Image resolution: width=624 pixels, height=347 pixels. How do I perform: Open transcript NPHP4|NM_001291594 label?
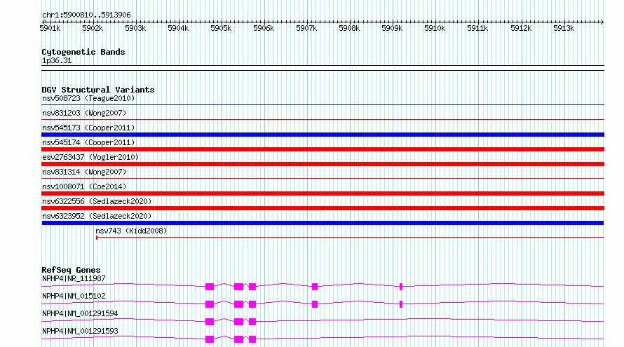[x=80, y=313]
